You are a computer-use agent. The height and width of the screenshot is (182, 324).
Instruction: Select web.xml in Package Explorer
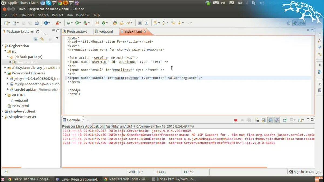point(21,100)
